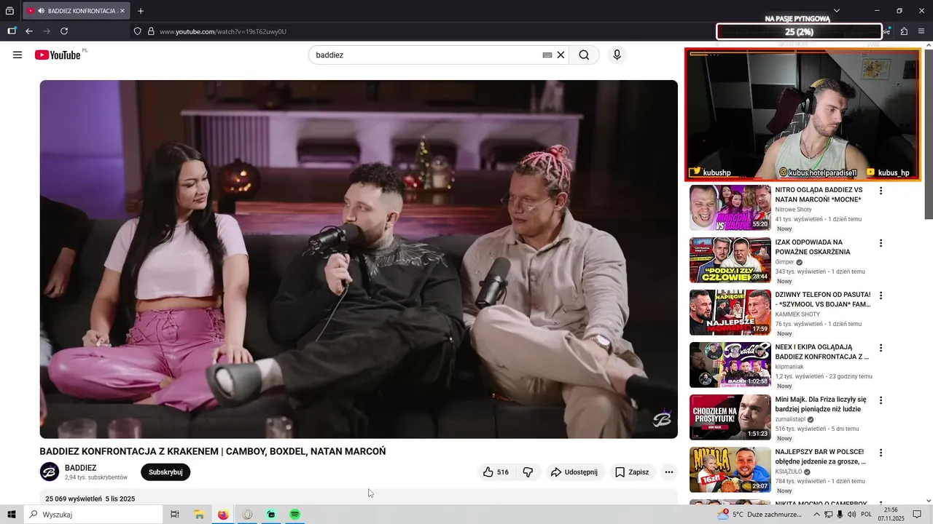Mute the playing tab via speaker icon
This screenshot has height=524, width=933.
(41, 11)
